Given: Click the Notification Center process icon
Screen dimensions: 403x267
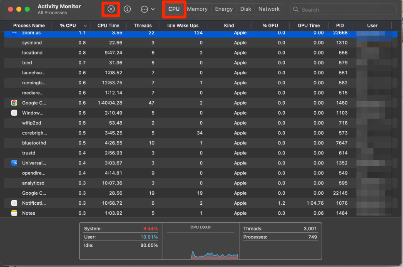Looking at the screenshot, I should (x=14, y=203).
